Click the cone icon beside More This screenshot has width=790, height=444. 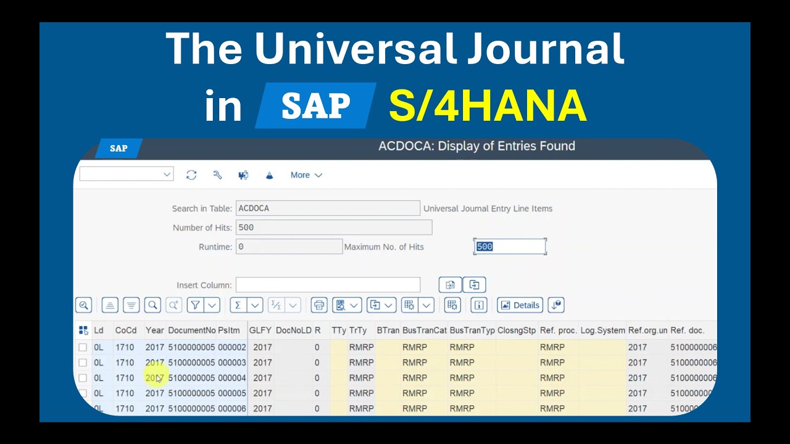pos(269,175)
